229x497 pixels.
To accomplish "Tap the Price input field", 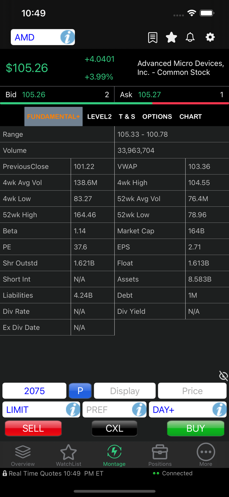I will pos(192,391).
